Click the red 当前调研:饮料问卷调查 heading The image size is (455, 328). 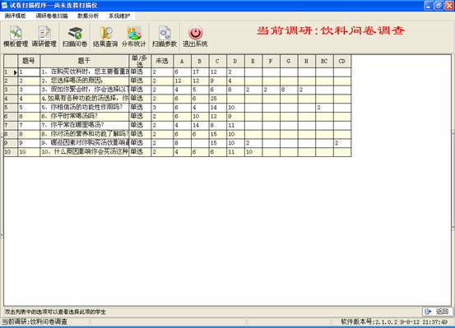click(331, 30)
